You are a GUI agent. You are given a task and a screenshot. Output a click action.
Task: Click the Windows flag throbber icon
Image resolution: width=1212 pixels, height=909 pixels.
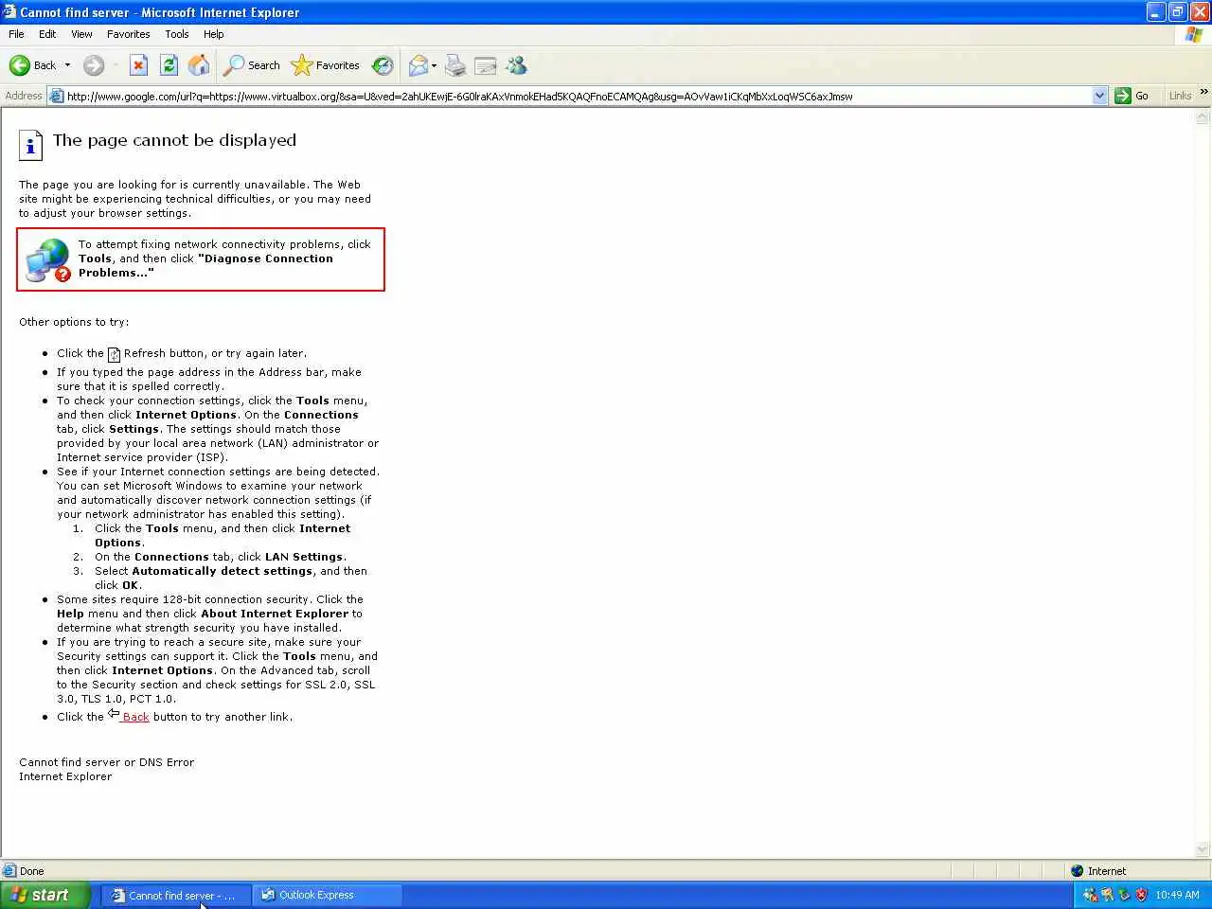(x=1194, y=34)
